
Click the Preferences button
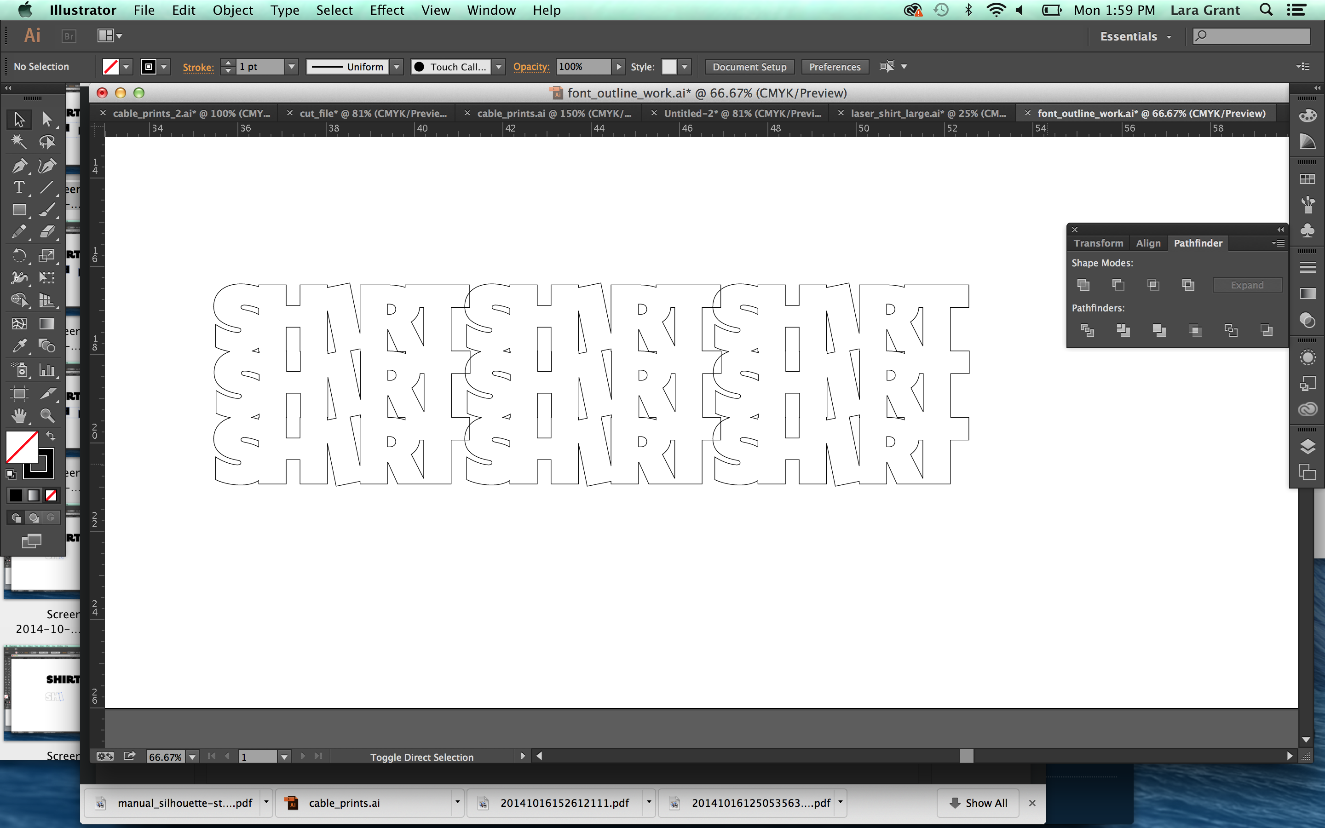pyautogui.click(x=835, y=67)
